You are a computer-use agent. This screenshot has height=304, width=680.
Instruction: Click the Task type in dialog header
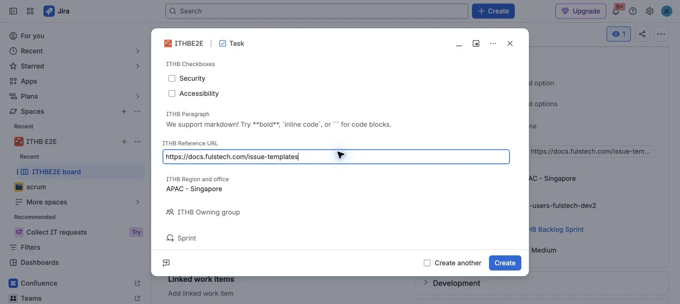tap(232, 43)
